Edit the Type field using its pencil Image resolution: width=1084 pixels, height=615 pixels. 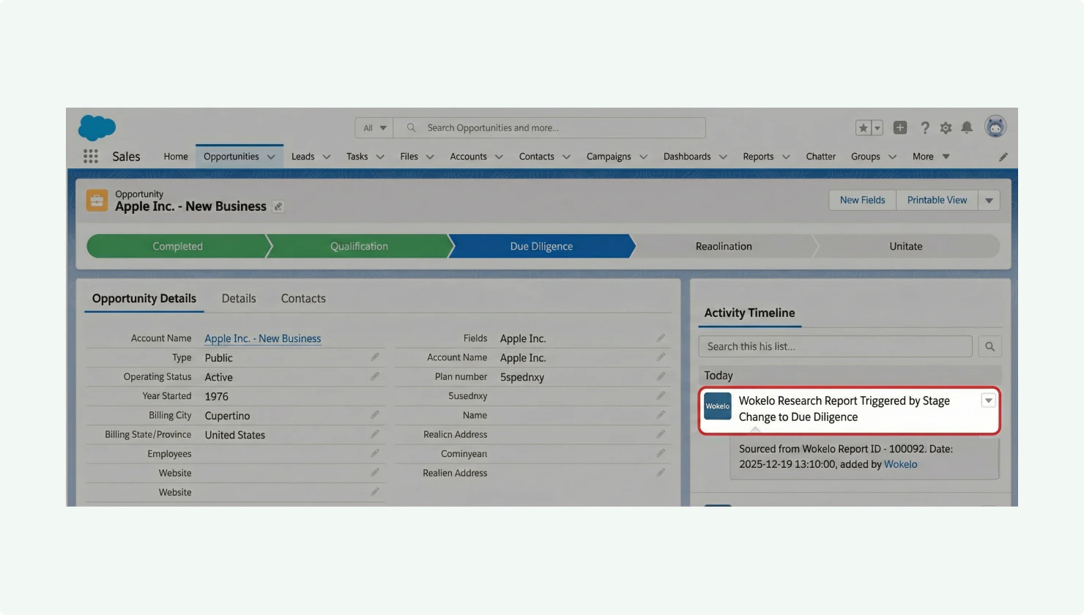[x=374, y=357]
